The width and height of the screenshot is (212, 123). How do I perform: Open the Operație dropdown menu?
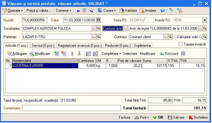tap(13, 11)
